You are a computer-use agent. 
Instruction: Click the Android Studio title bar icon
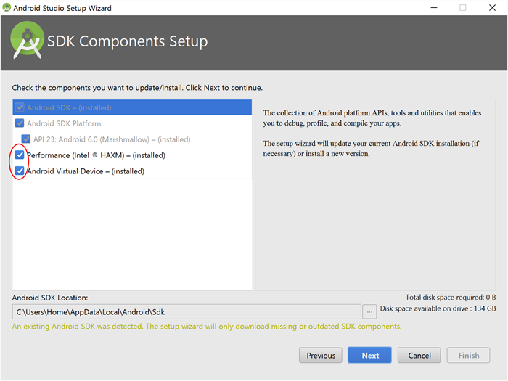click(x=6, y=7)
